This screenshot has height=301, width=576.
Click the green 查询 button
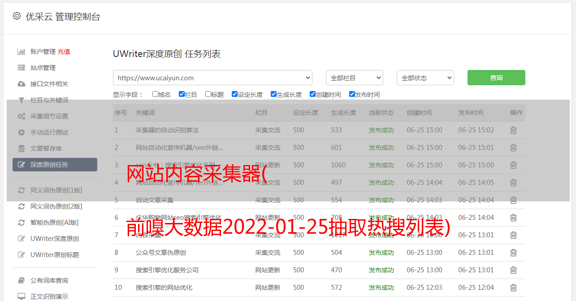tap(496, 78)
